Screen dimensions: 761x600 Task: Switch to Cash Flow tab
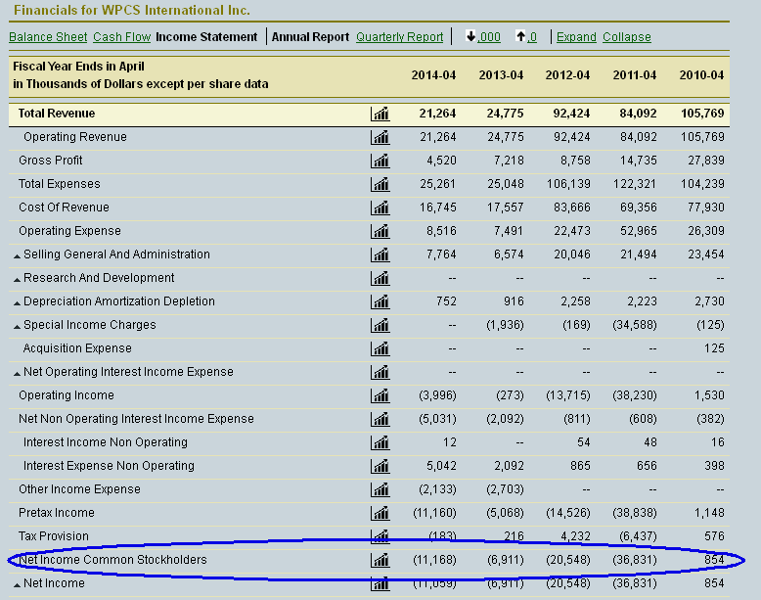(122, 37)
